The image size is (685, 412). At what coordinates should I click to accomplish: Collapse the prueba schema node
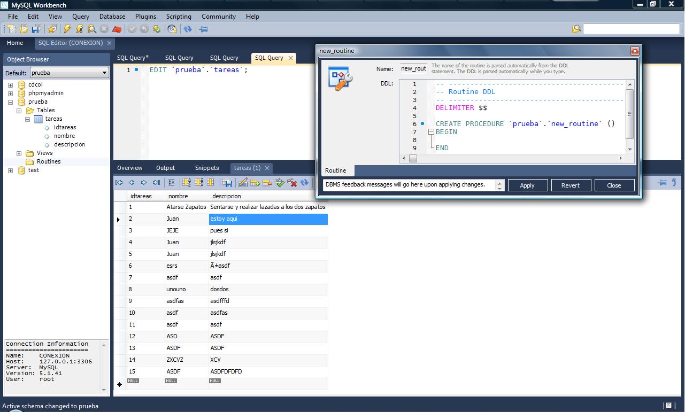pos(10,102)
